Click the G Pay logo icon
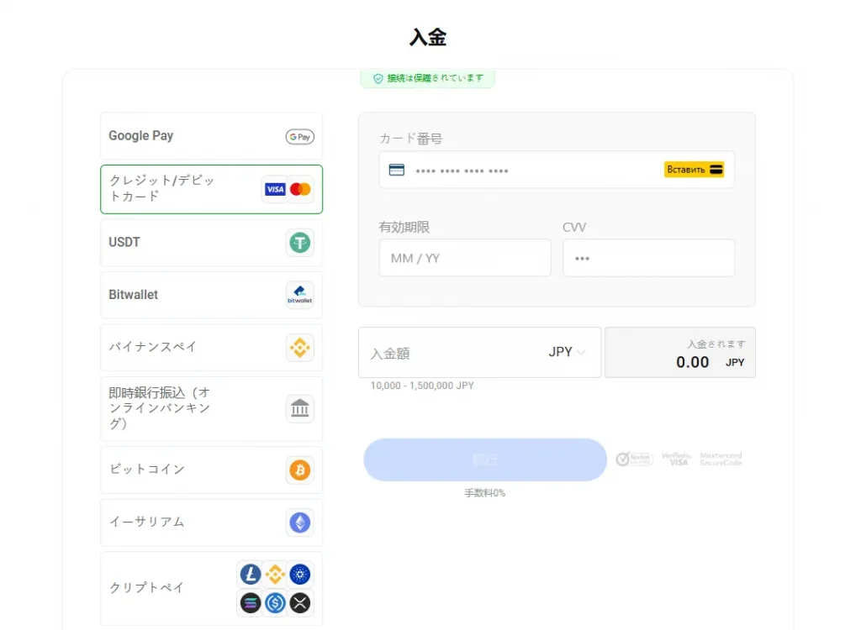The height and width of the screenshot is (630, 861). 300,137
